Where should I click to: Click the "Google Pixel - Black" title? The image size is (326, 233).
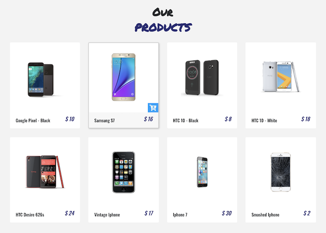pos(33,120)
